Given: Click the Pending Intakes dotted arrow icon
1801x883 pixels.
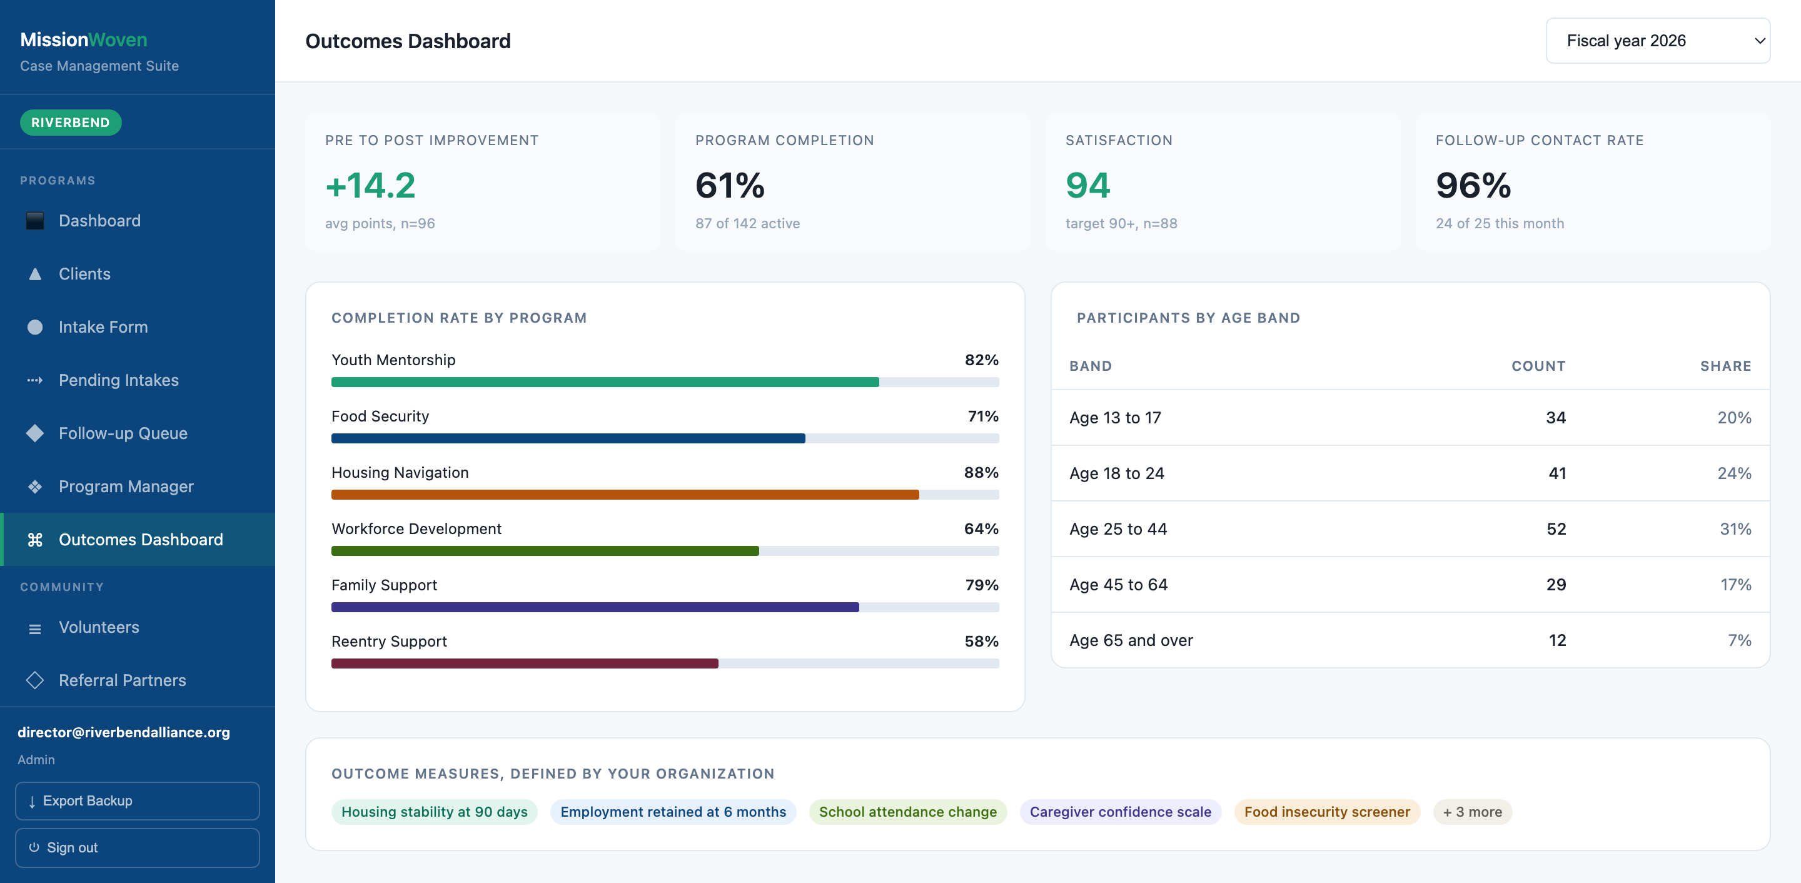Looking at the screenshot, I should coord(35,380).
